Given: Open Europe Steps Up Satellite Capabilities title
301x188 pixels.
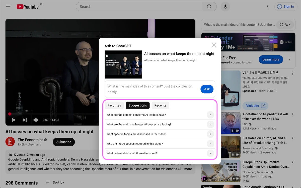Looking at the screenshot, I should pos(266,164).
